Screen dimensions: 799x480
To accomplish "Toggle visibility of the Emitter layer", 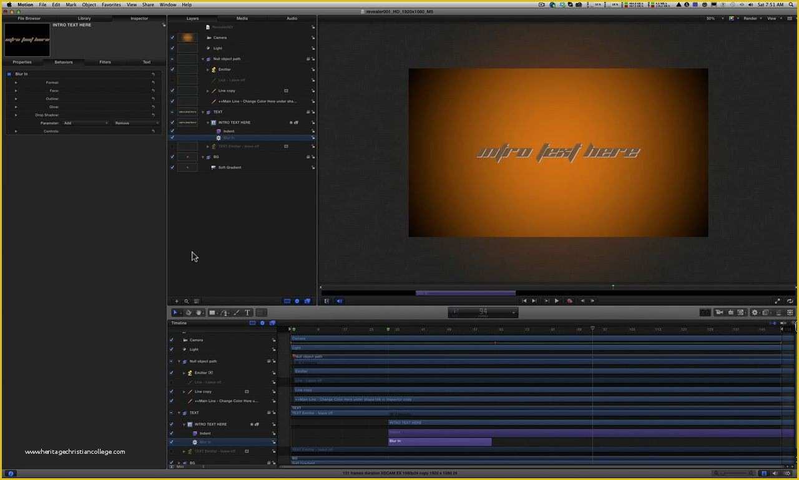I will [x=172, y=69].
